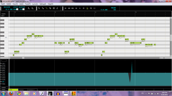
Task: Switch to the harmony track tab
Action: point(23,90)
